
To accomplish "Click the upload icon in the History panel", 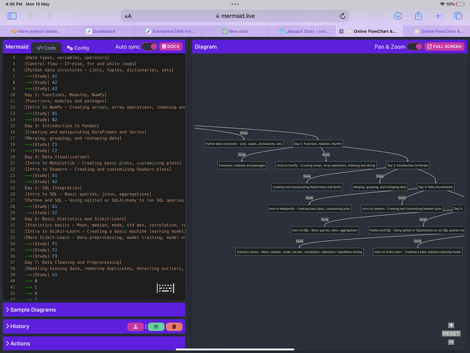I will [135, 327].
